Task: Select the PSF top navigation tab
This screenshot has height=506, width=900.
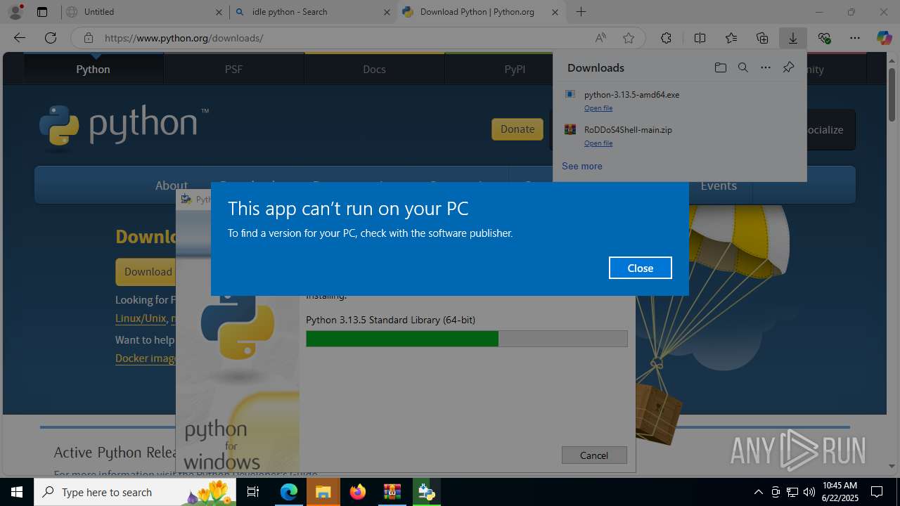Action: [233, 69]
